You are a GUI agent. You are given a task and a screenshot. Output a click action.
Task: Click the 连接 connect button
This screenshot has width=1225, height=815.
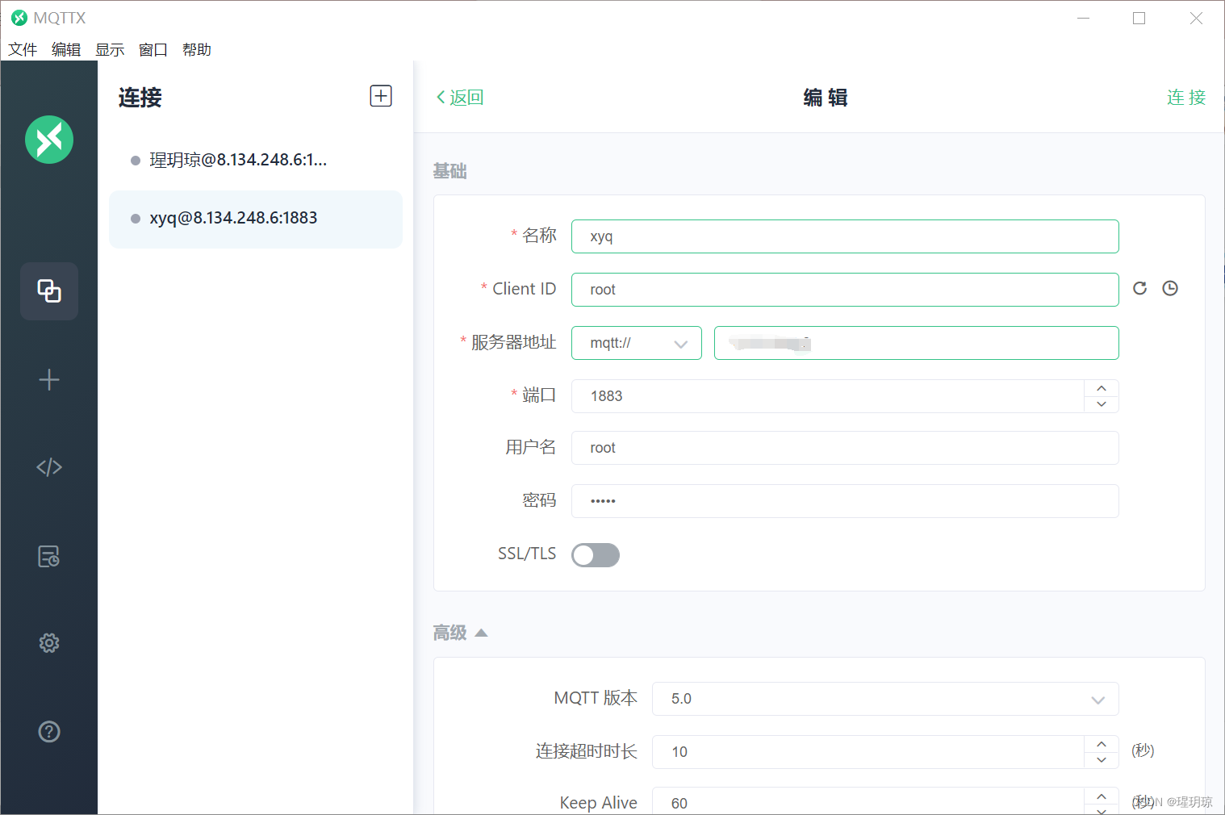click(1185, 97)
